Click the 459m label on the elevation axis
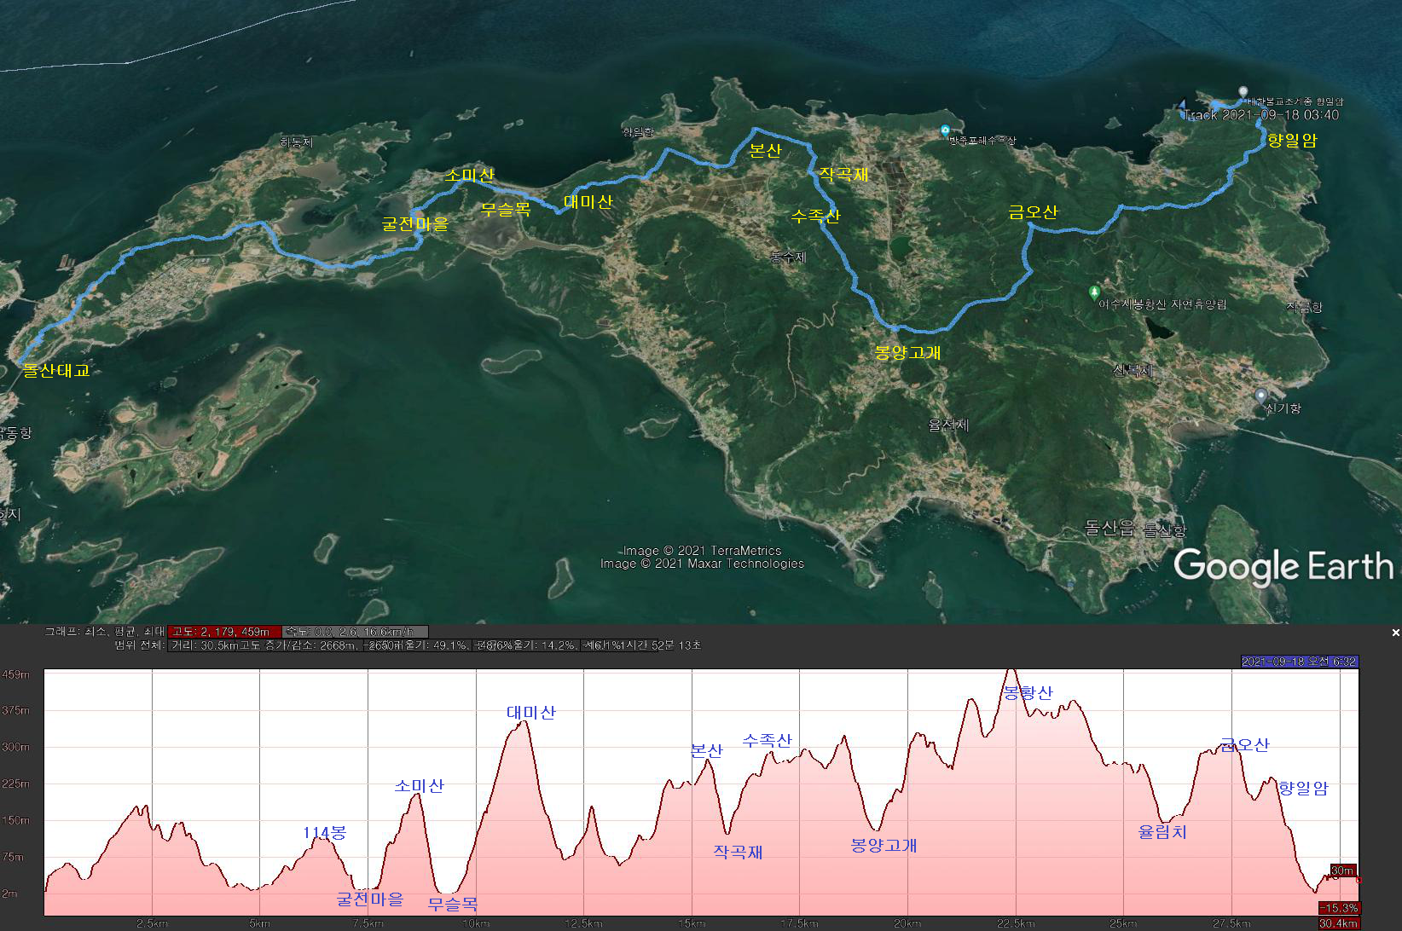The width and height of the screenshot is (1402, 931). click(x=16, y=674)
